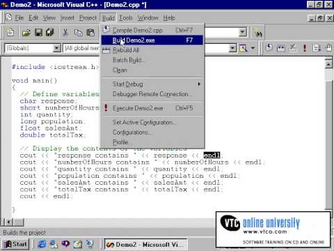The image size is (334, 251).
Task: Click the horizontal scrollbar thumb
Action: (x=19, y=222)
